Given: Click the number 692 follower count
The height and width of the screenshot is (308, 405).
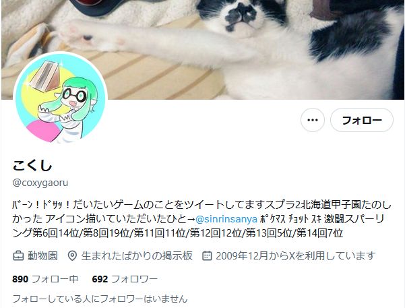Looking at the screenshot, I should [100, 279].
